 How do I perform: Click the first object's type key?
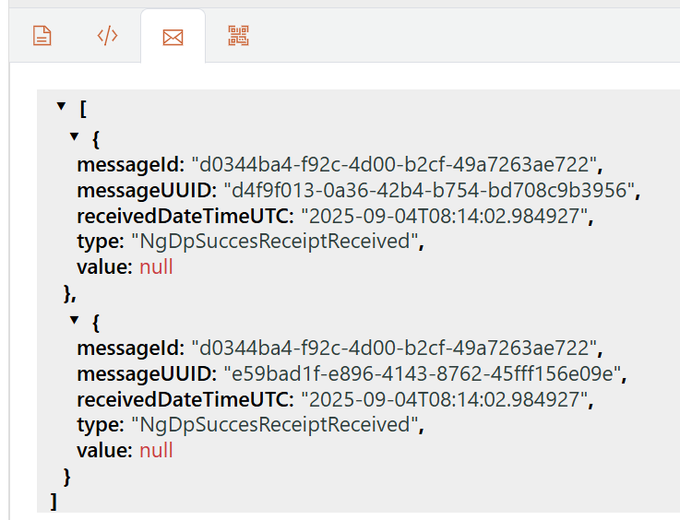(x=98, y=242)
